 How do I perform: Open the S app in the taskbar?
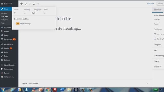click(26, 90)
